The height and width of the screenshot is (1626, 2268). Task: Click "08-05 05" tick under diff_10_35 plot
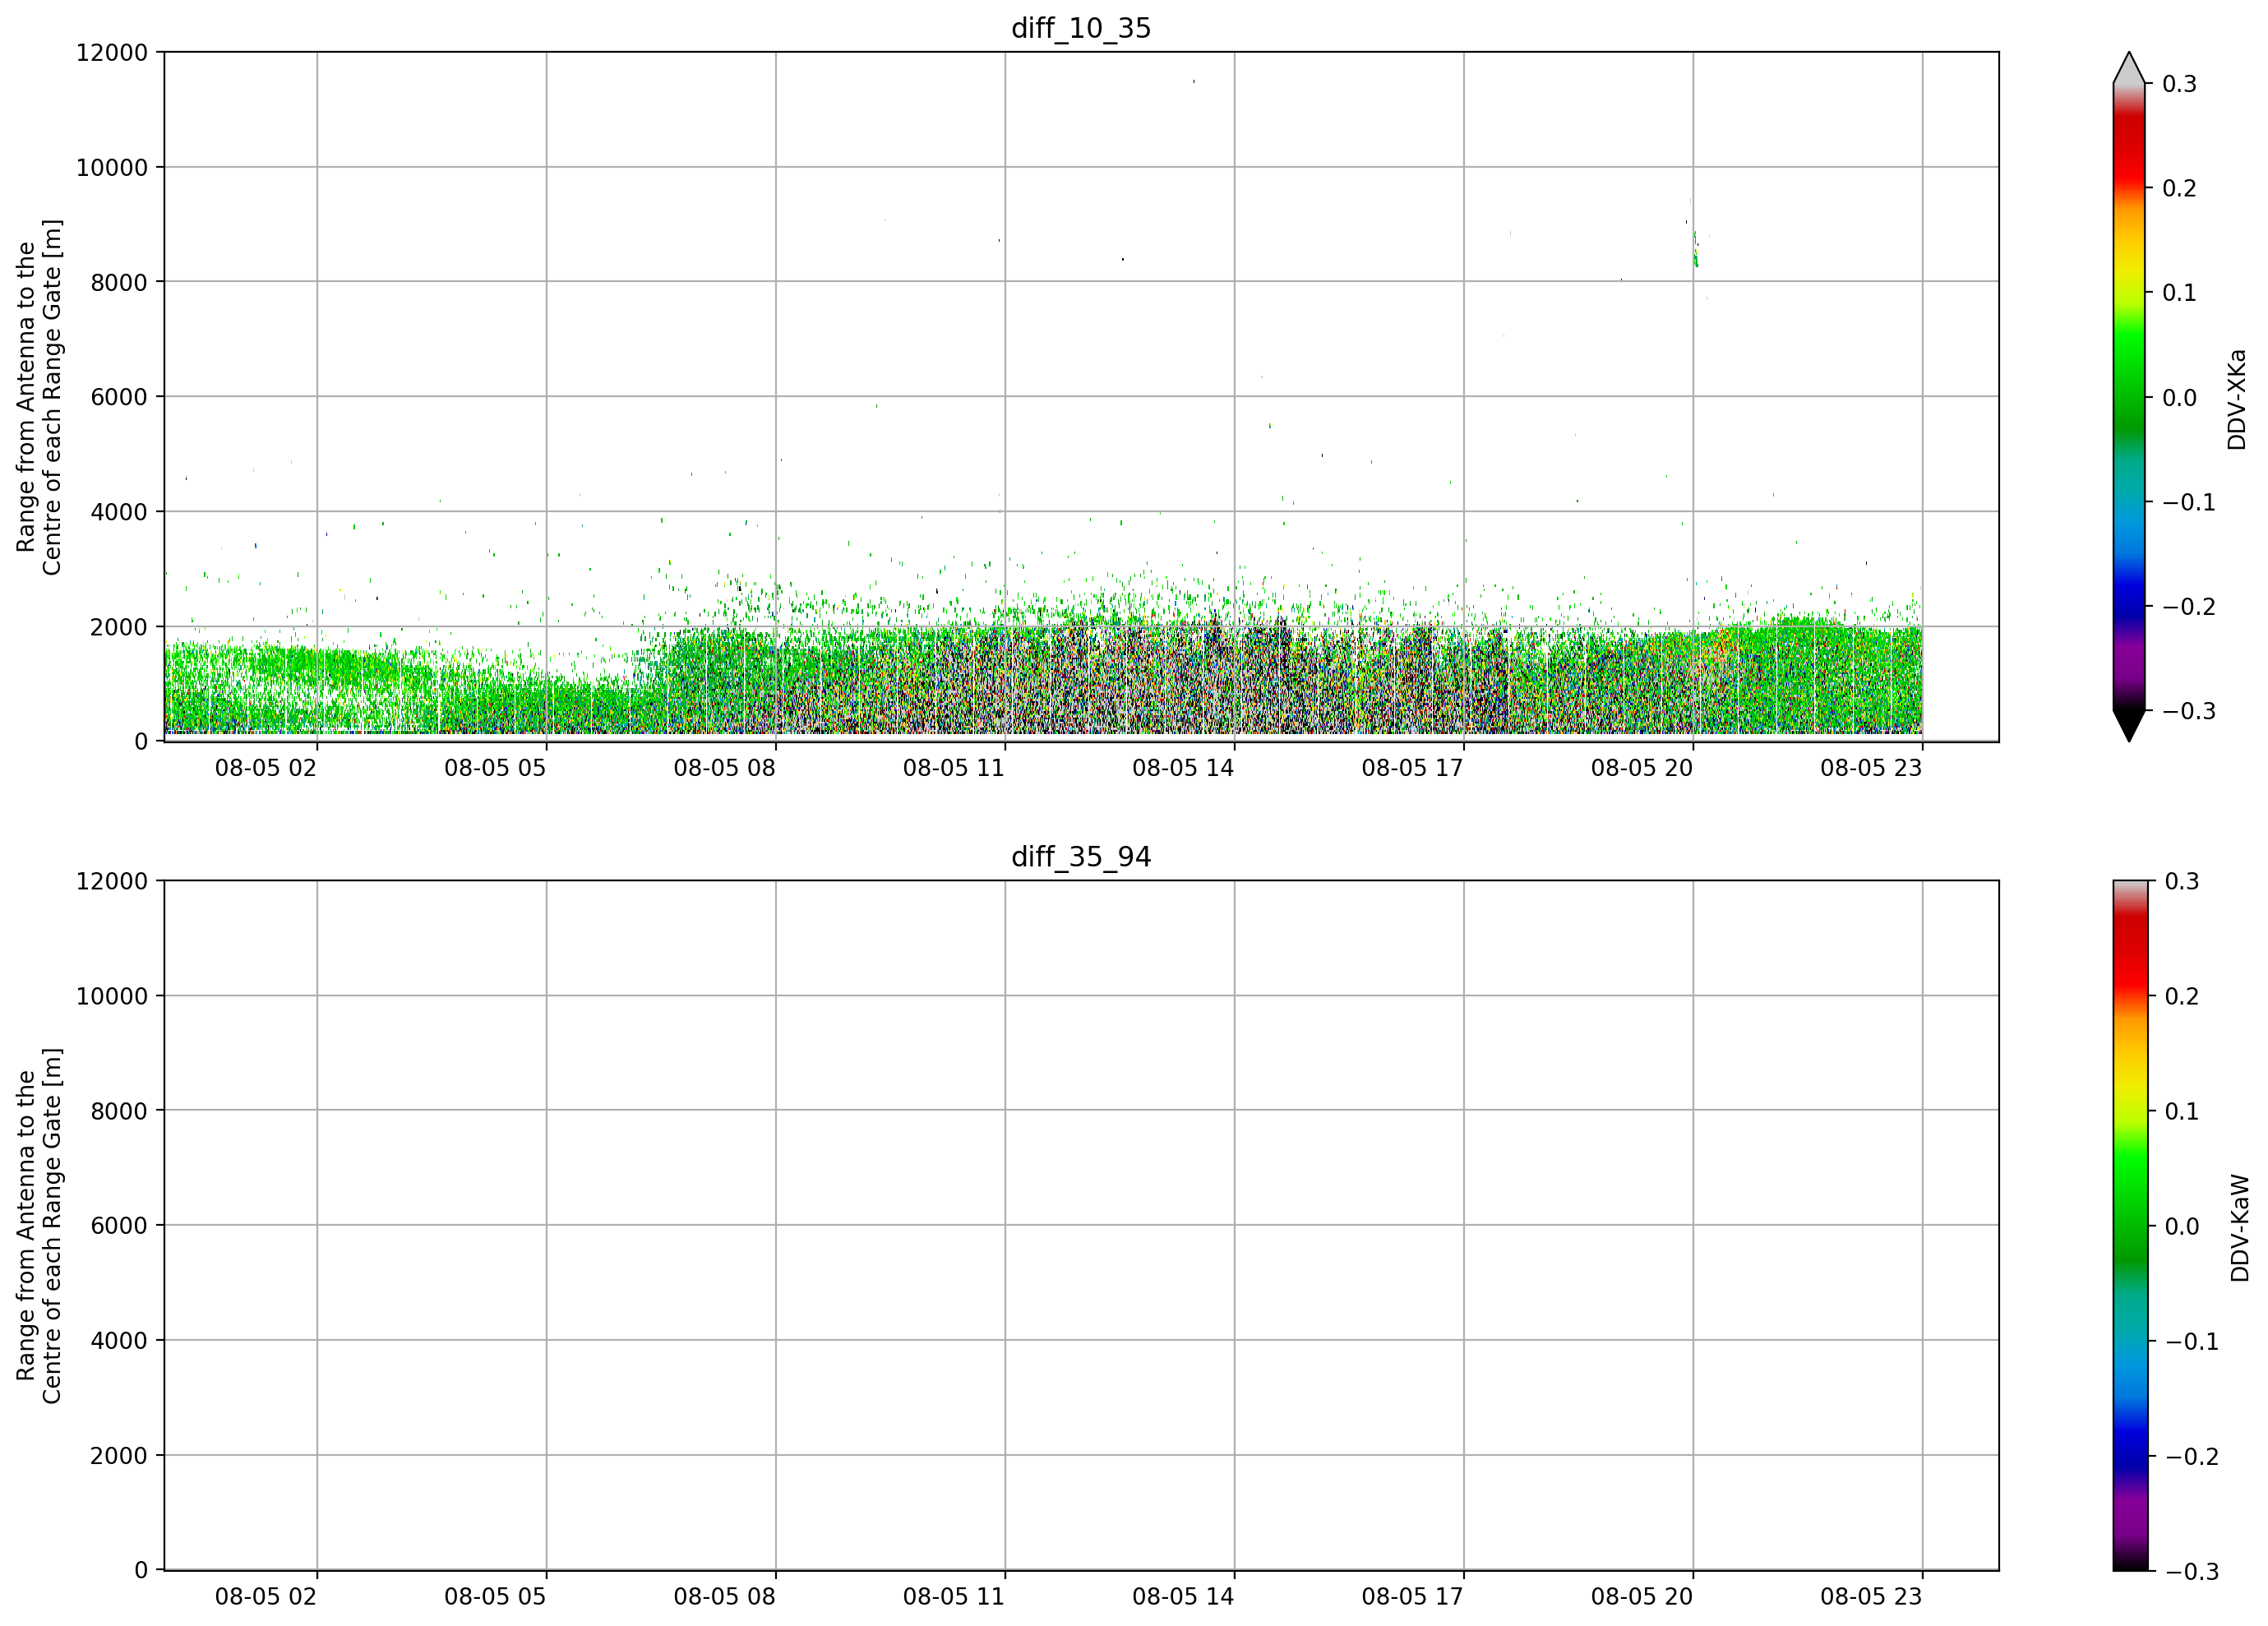(495, 768)
